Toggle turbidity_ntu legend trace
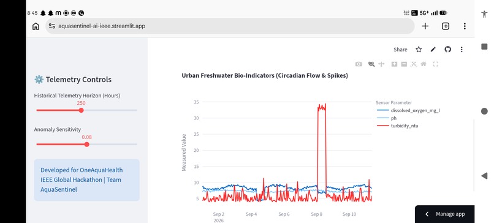Viewport: 494px width, 223px height. (x=398, y=126)
